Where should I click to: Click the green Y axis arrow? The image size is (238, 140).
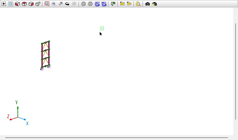coord(18,112)
